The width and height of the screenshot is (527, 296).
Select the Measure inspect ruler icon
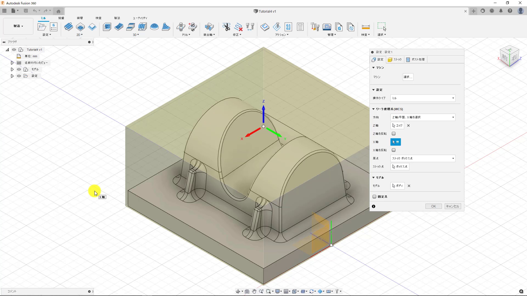pyautogui.click(x=366, y=27)
